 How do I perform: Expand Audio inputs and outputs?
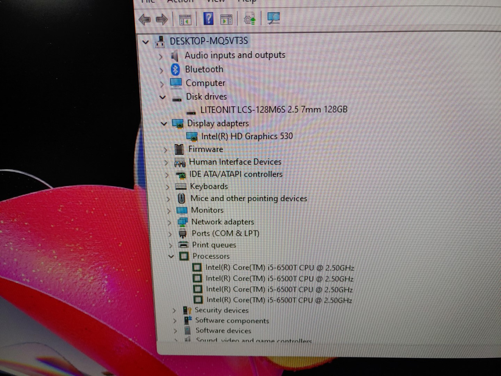pos(161,56)
